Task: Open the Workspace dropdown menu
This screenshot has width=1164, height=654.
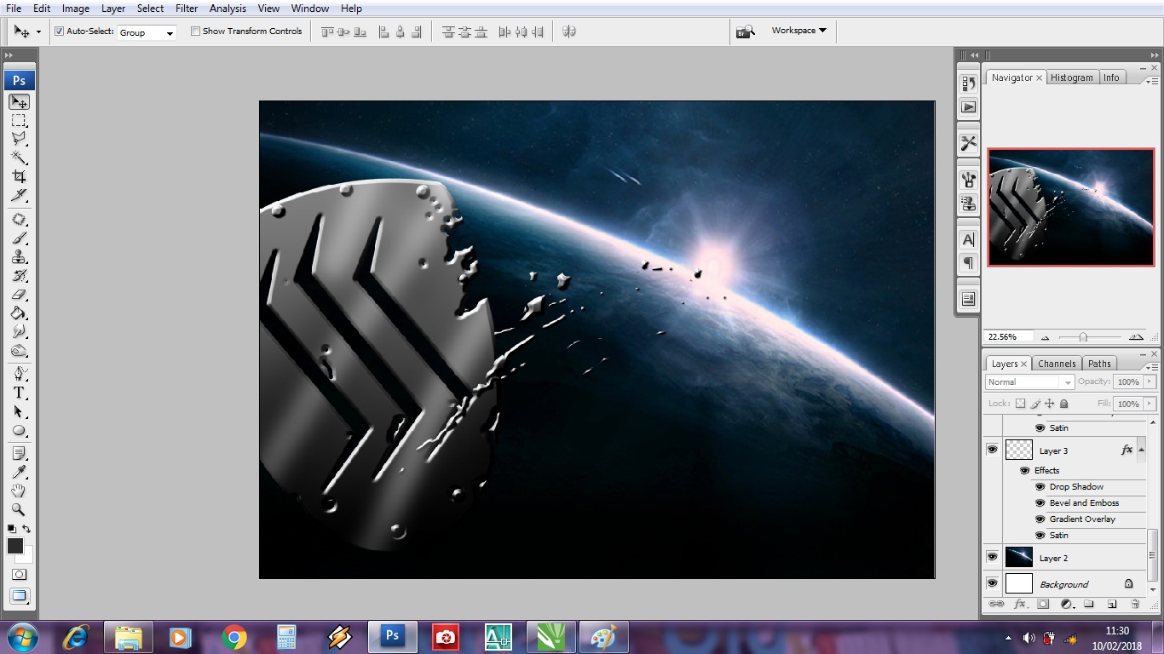Action: 798,31
